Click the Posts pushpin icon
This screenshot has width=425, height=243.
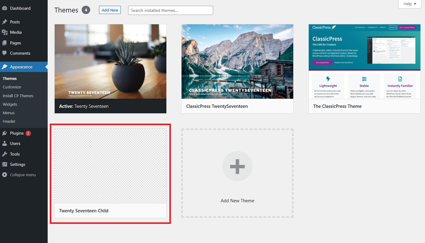(5, 22)
